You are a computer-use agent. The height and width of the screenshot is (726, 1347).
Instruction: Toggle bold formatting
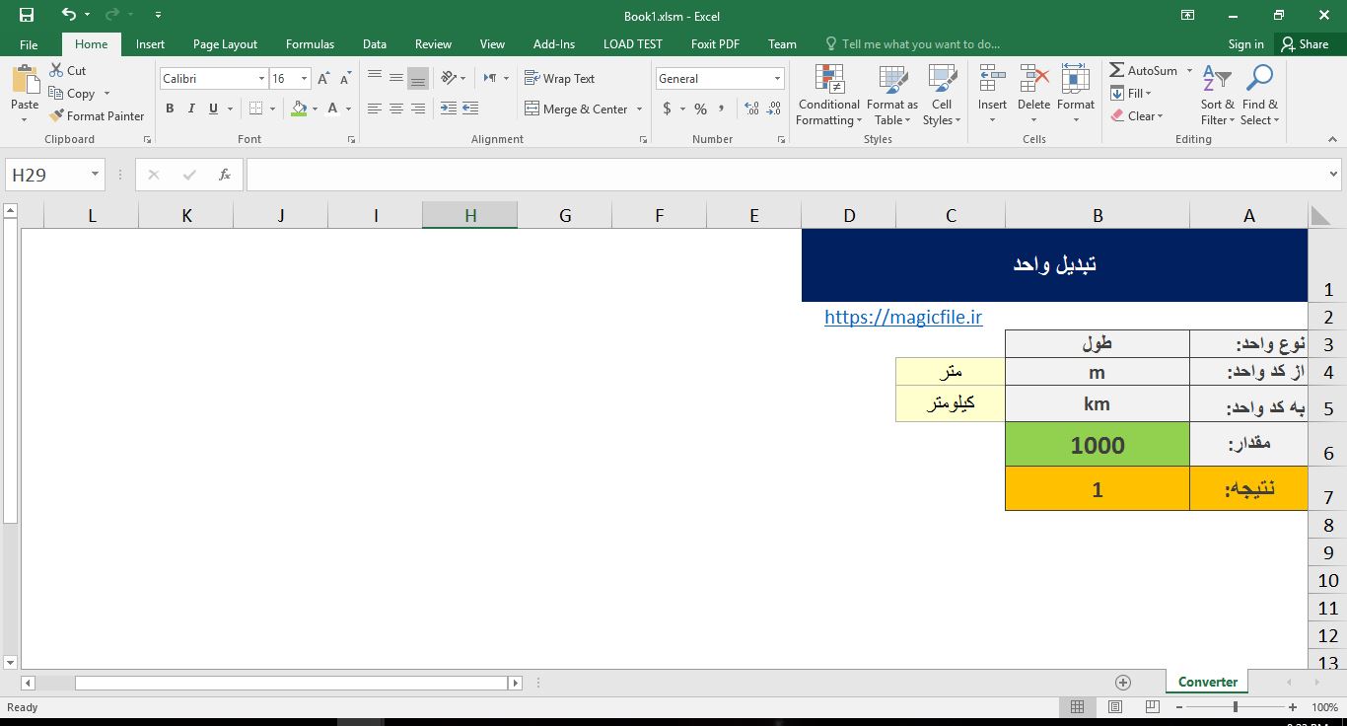(x=170, y=109)
